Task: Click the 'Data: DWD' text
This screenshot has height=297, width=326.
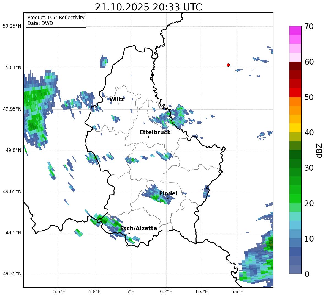Action: click(x=40, y=23)
